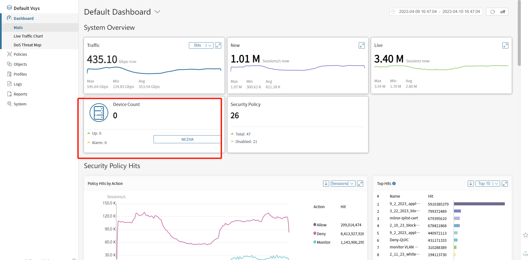Click the Top Hits info help icon
Screen dimensions: 528x260
point(394,184)
